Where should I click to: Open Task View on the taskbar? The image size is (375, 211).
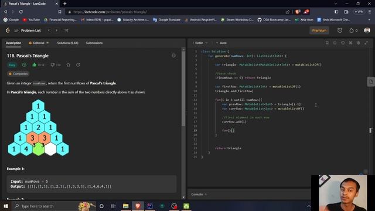point(113,206)
